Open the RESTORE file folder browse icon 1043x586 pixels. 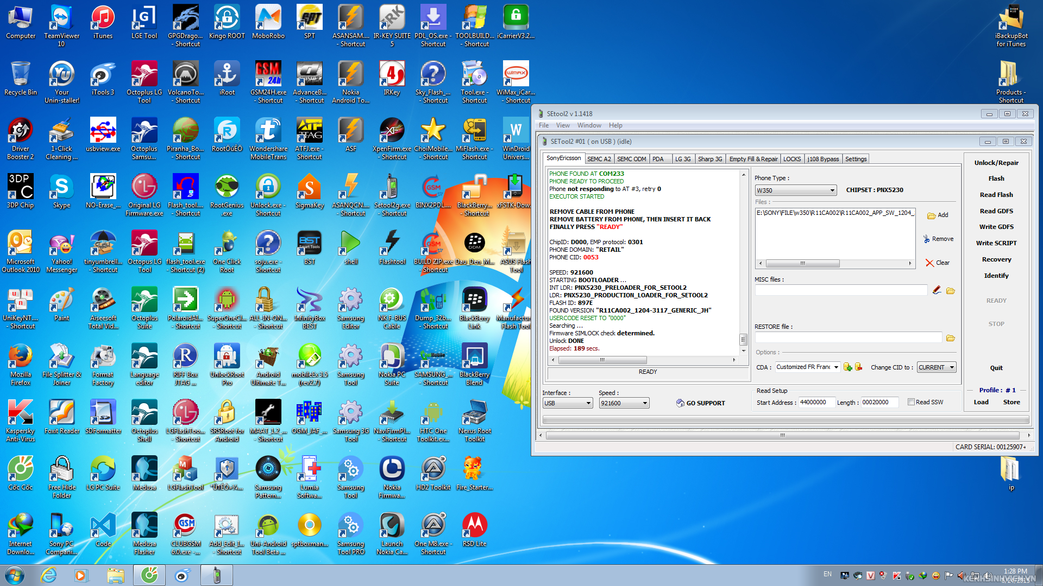pos(950,338)
